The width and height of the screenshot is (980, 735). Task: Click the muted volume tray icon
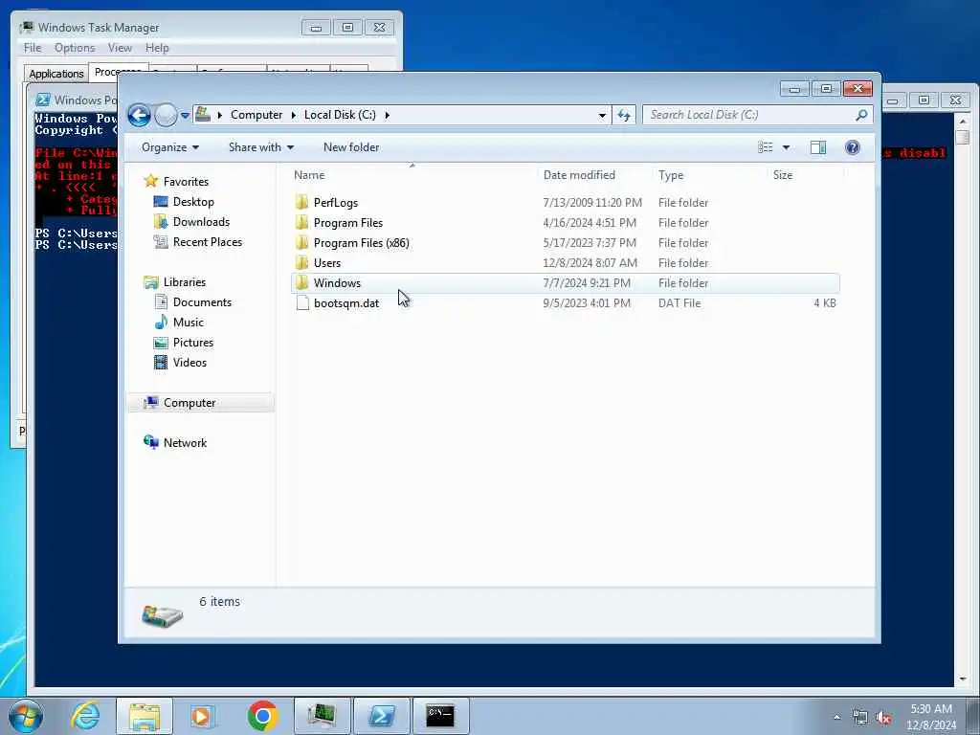(x=883, y=718)
